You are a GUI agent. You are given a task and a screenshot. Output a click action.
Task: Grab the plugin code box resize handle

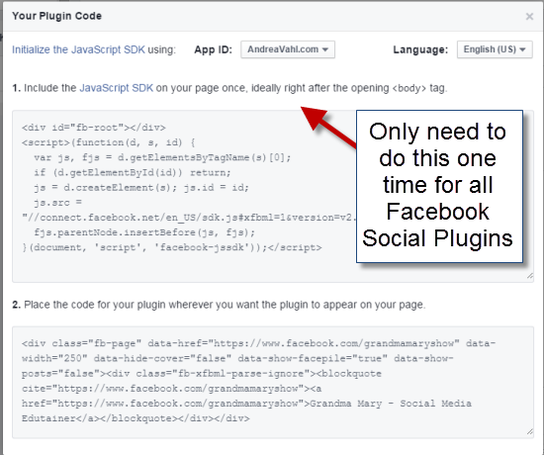pyautogui.click(x=530, y=431)
